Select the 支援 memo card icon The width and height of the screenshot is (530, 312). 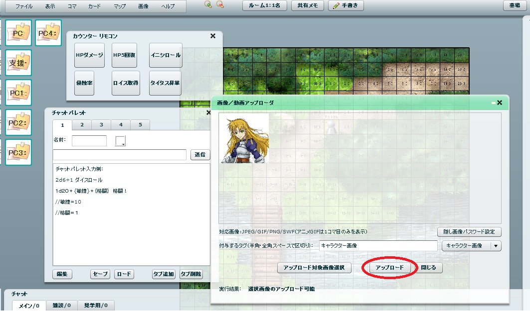click(18, 63)
